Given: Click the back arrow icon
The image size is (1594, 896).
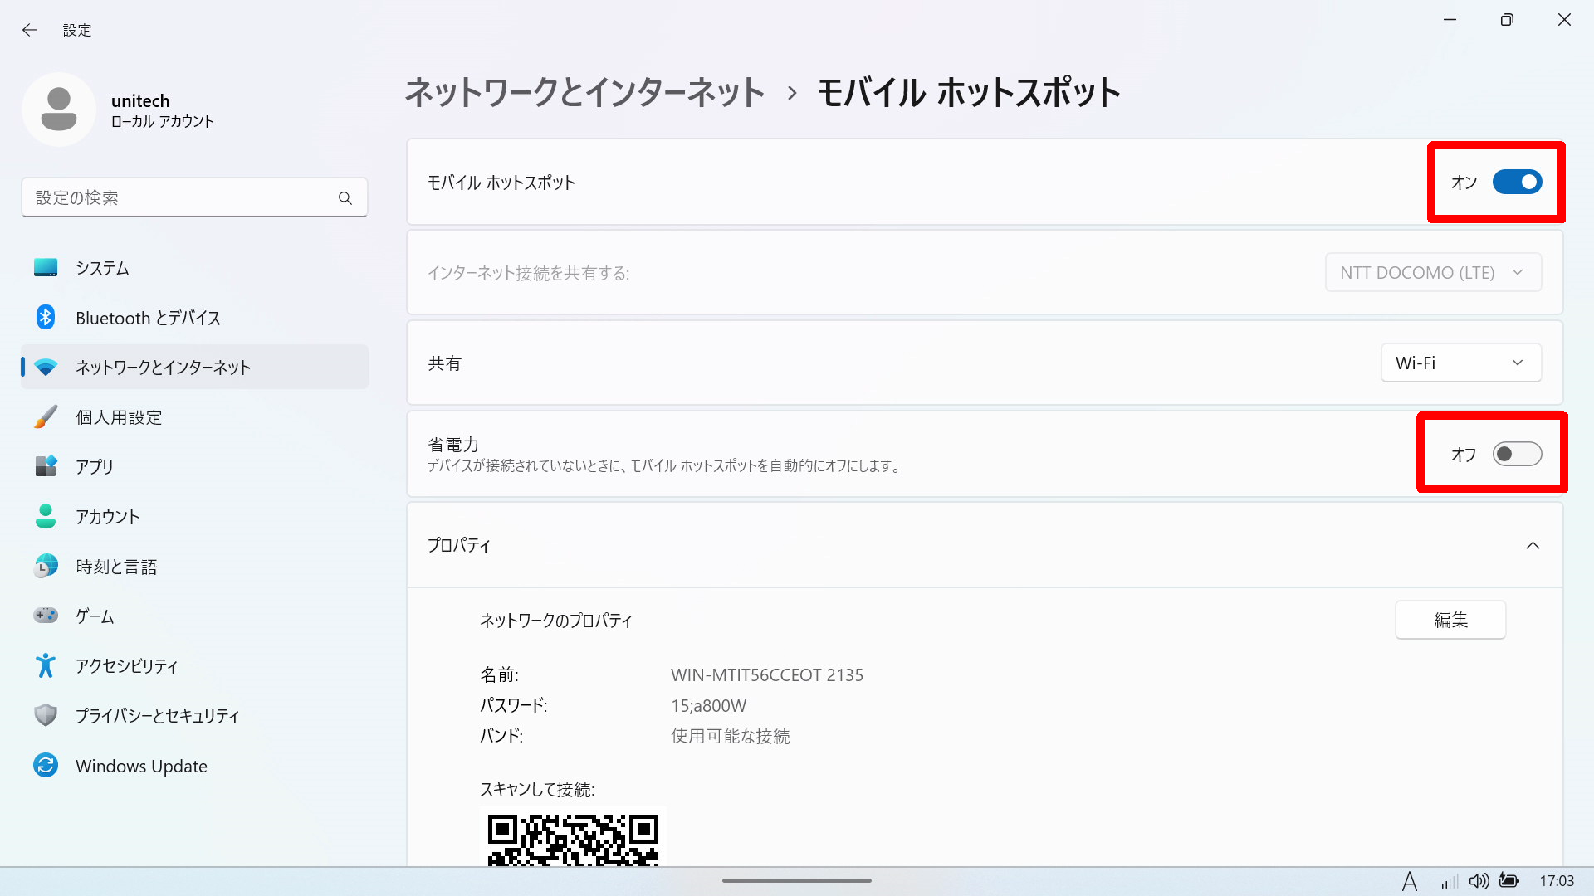Looking at the screenshot, I should [30, 30].
